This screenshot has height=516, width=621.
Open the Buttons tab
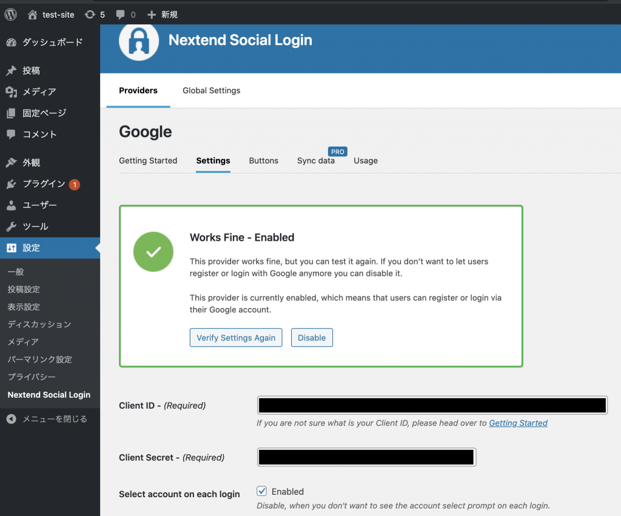point(264,161)
